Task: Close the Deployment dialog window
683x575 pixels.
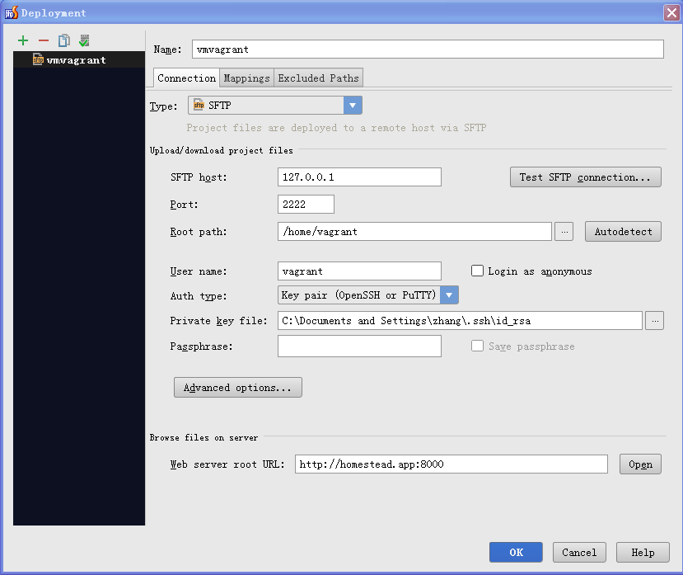Action: (x=671, y=12)
